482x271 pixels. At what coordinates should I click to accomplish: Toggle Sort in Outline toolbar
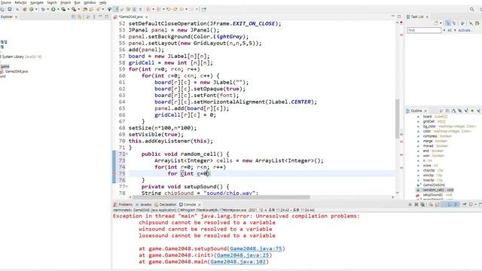[453, 111]
